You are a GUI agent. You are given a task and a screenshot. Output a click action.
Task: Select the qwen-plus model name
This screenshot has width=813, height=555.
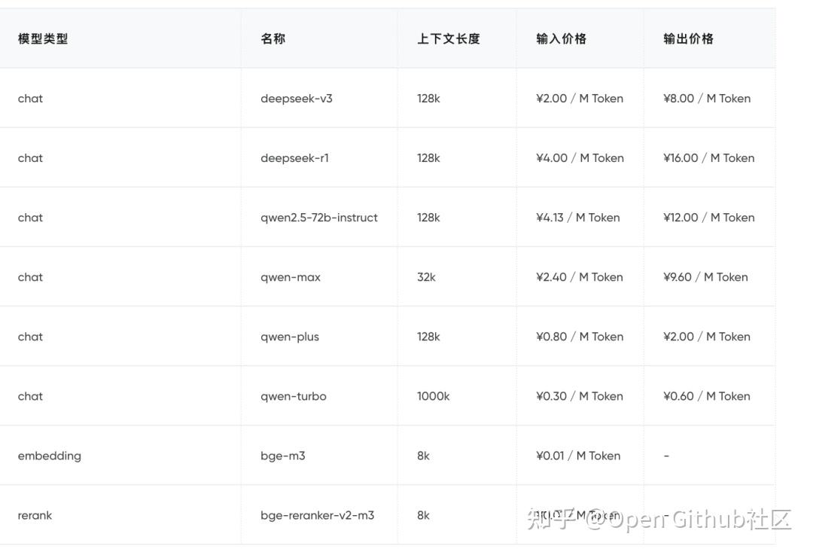point(289,337)
